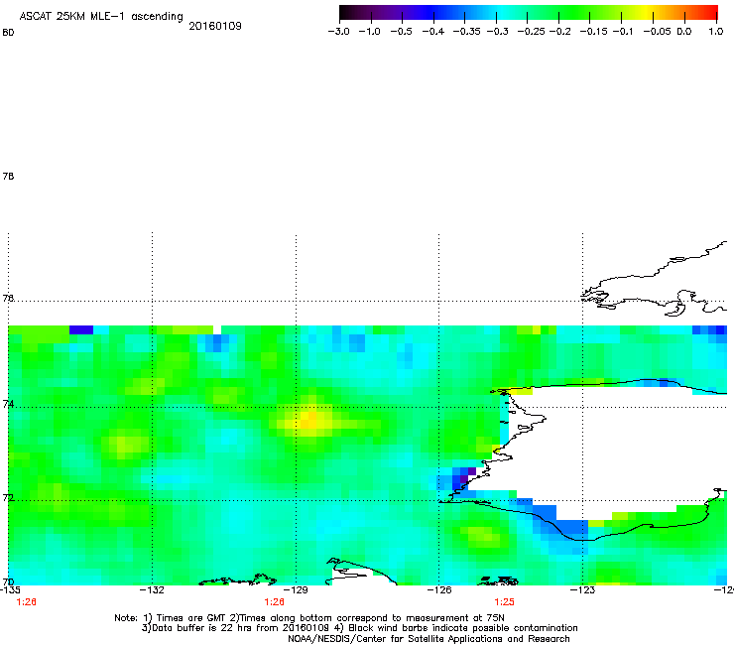Click the color bar label -0.25
Viewport: 734px width, 645px height.
coord(531,32)
